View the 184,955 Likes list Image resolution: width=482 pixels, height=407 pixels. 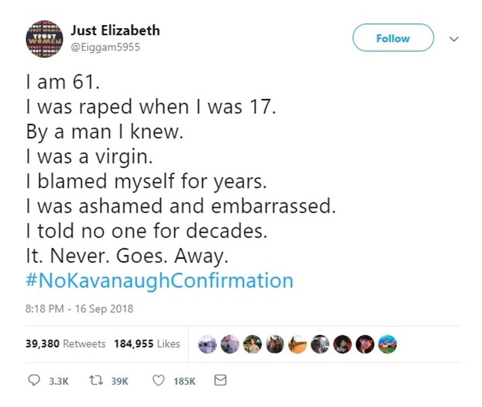click(147, 344)
